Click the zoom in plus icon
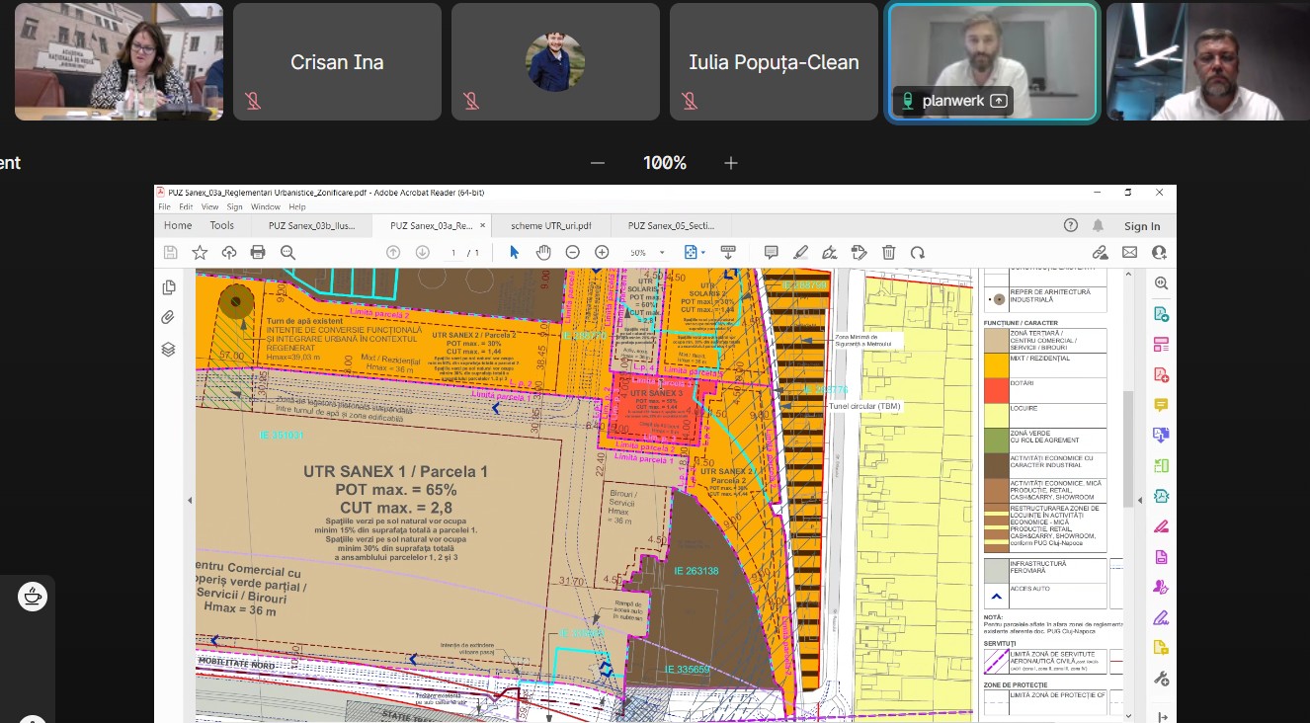 602,252
